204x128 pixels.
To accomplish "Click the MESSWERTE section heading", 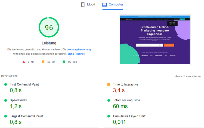I will (x=9, y=76).
